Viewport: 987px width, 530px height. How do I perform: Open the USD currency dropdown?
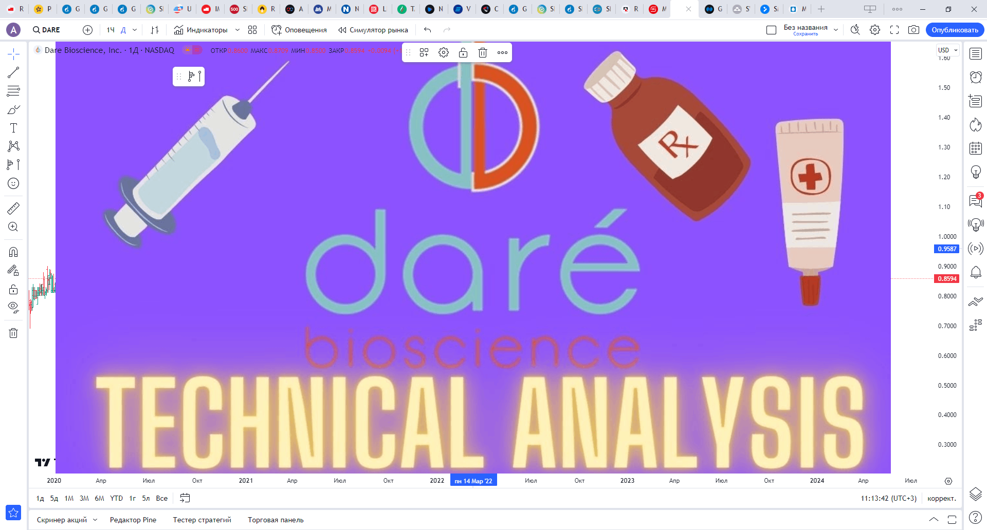coord(948,50)
